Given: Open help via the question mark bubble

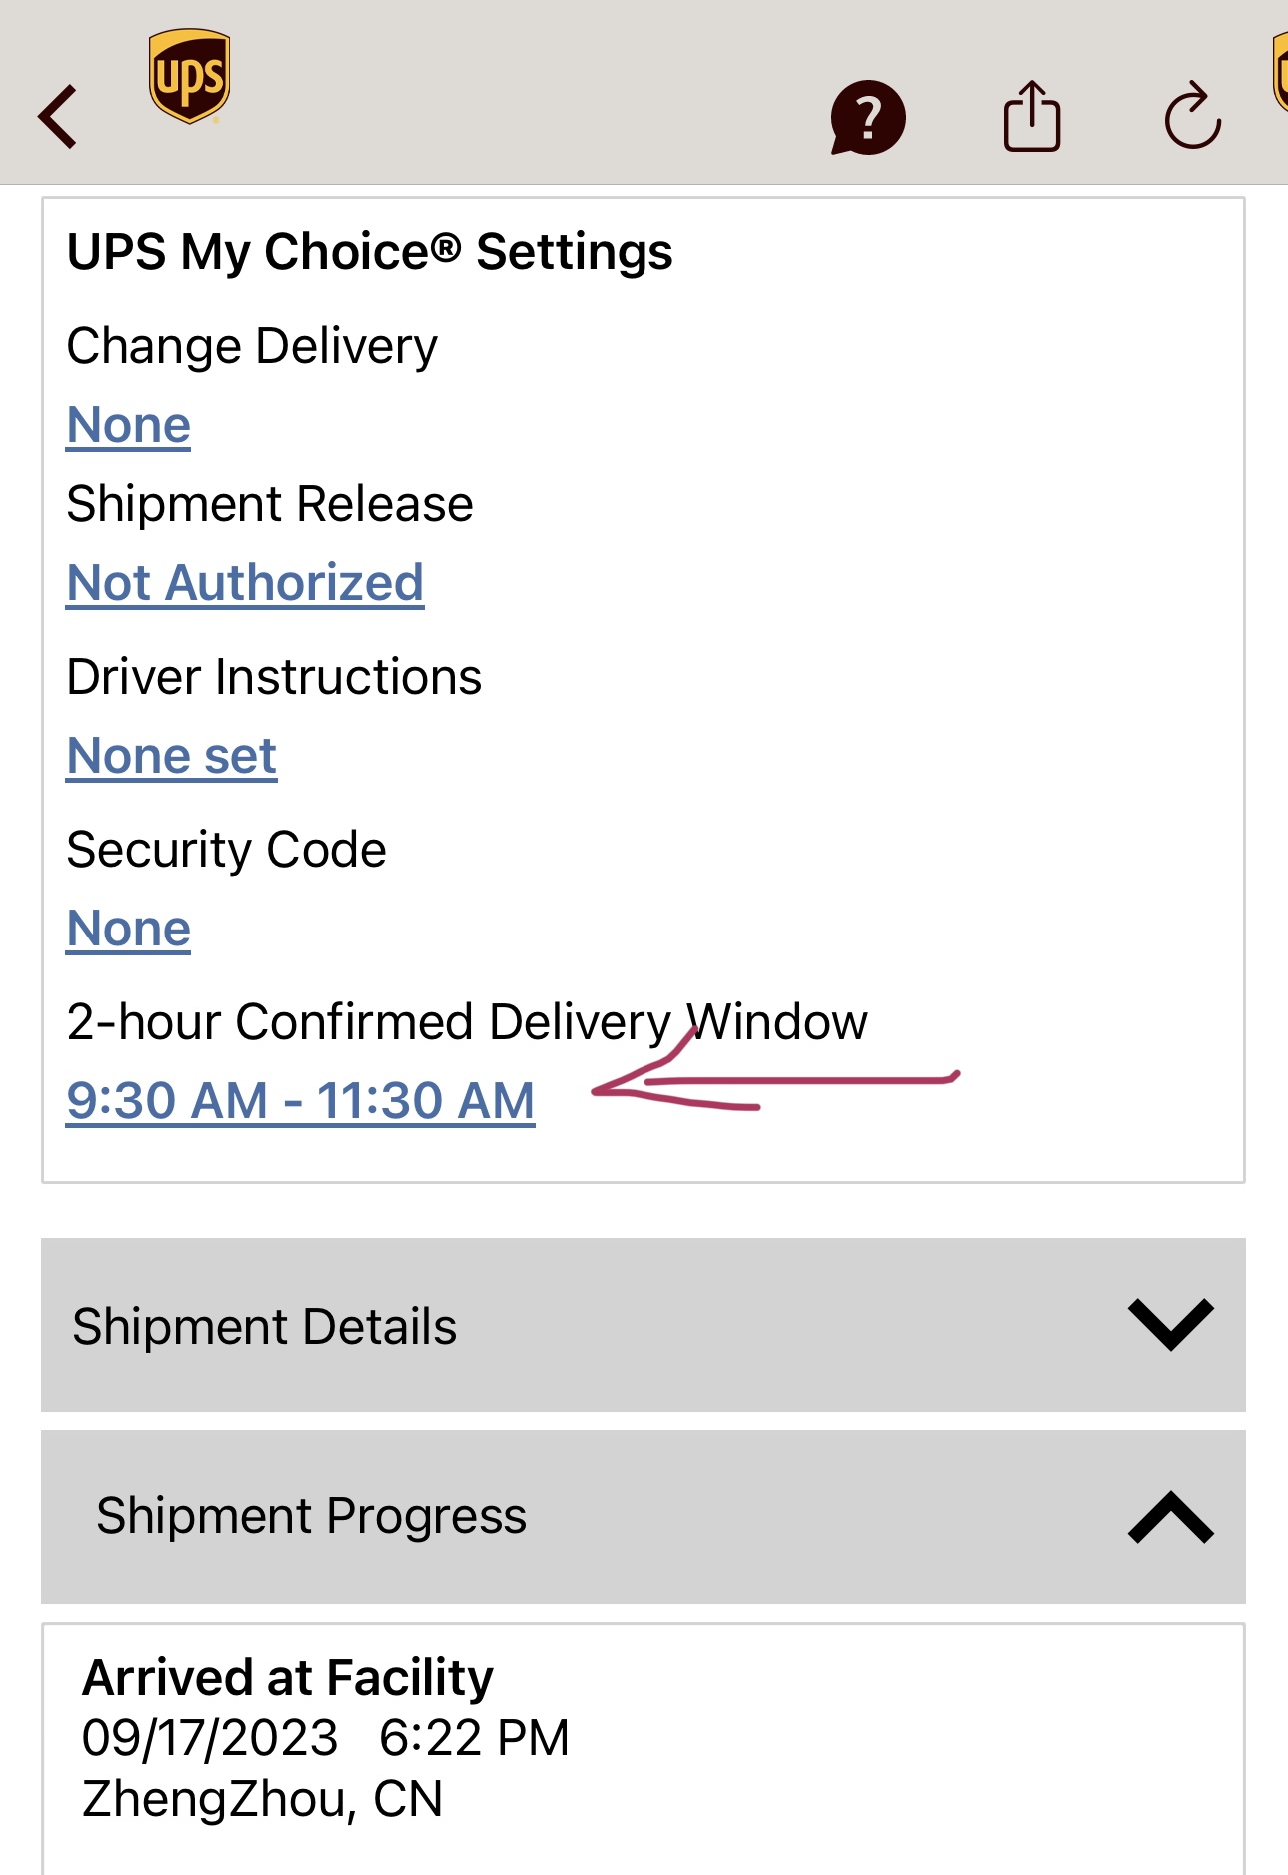Looking at the screenshot, I should [x=867, y=118].
